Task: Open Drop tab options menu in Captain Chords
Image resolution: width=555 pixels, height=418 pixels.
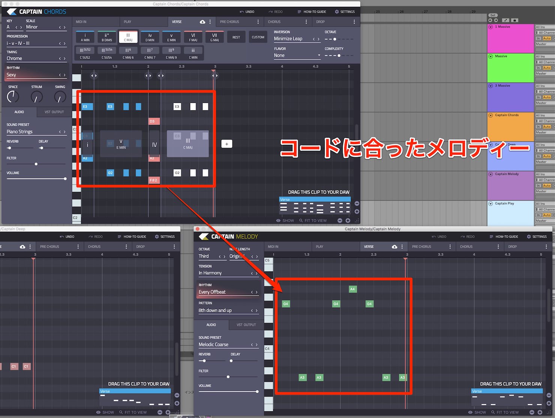Action: pyautogui.click(x=354, y=22)
